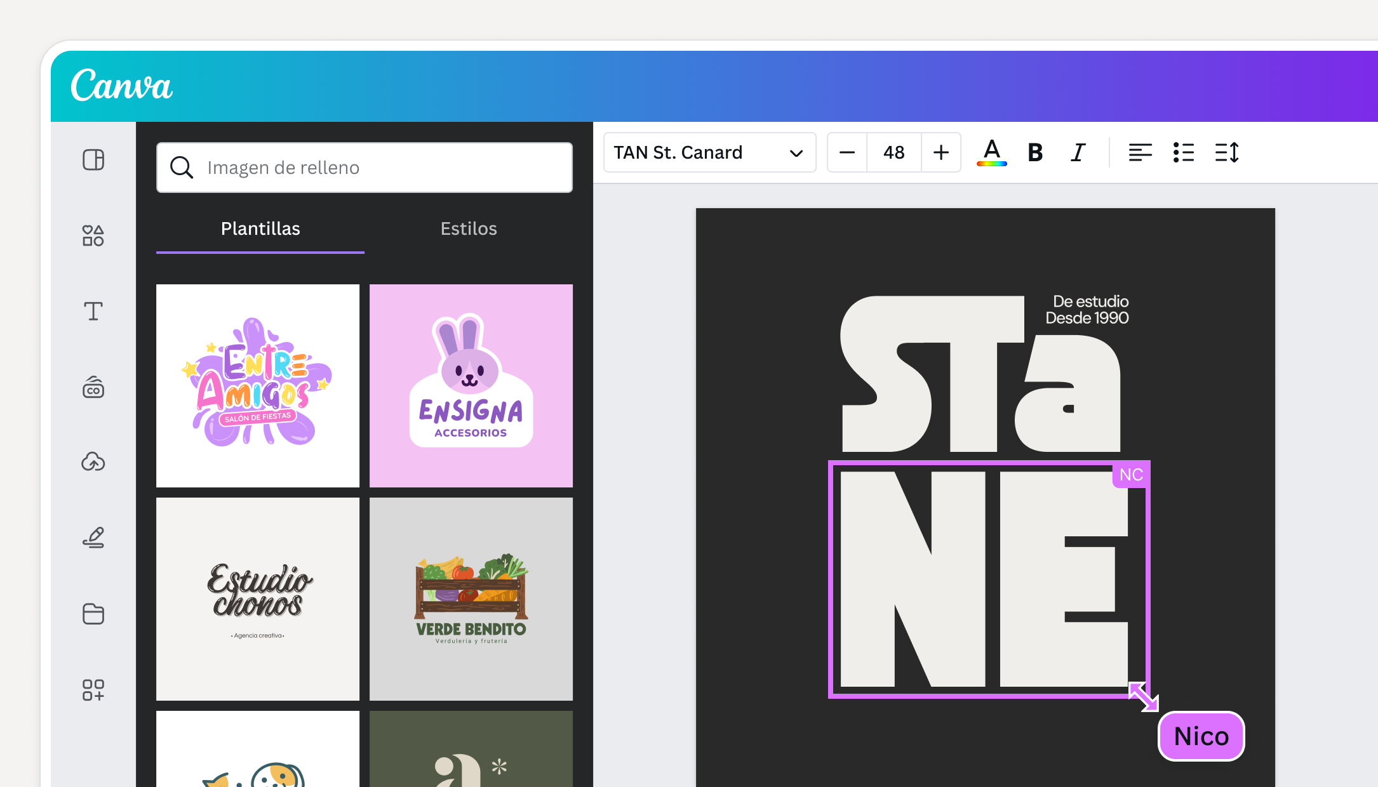Open the Elements shapes icon in sidebar
Screen dimensions: 1378x787
point(93,235)
